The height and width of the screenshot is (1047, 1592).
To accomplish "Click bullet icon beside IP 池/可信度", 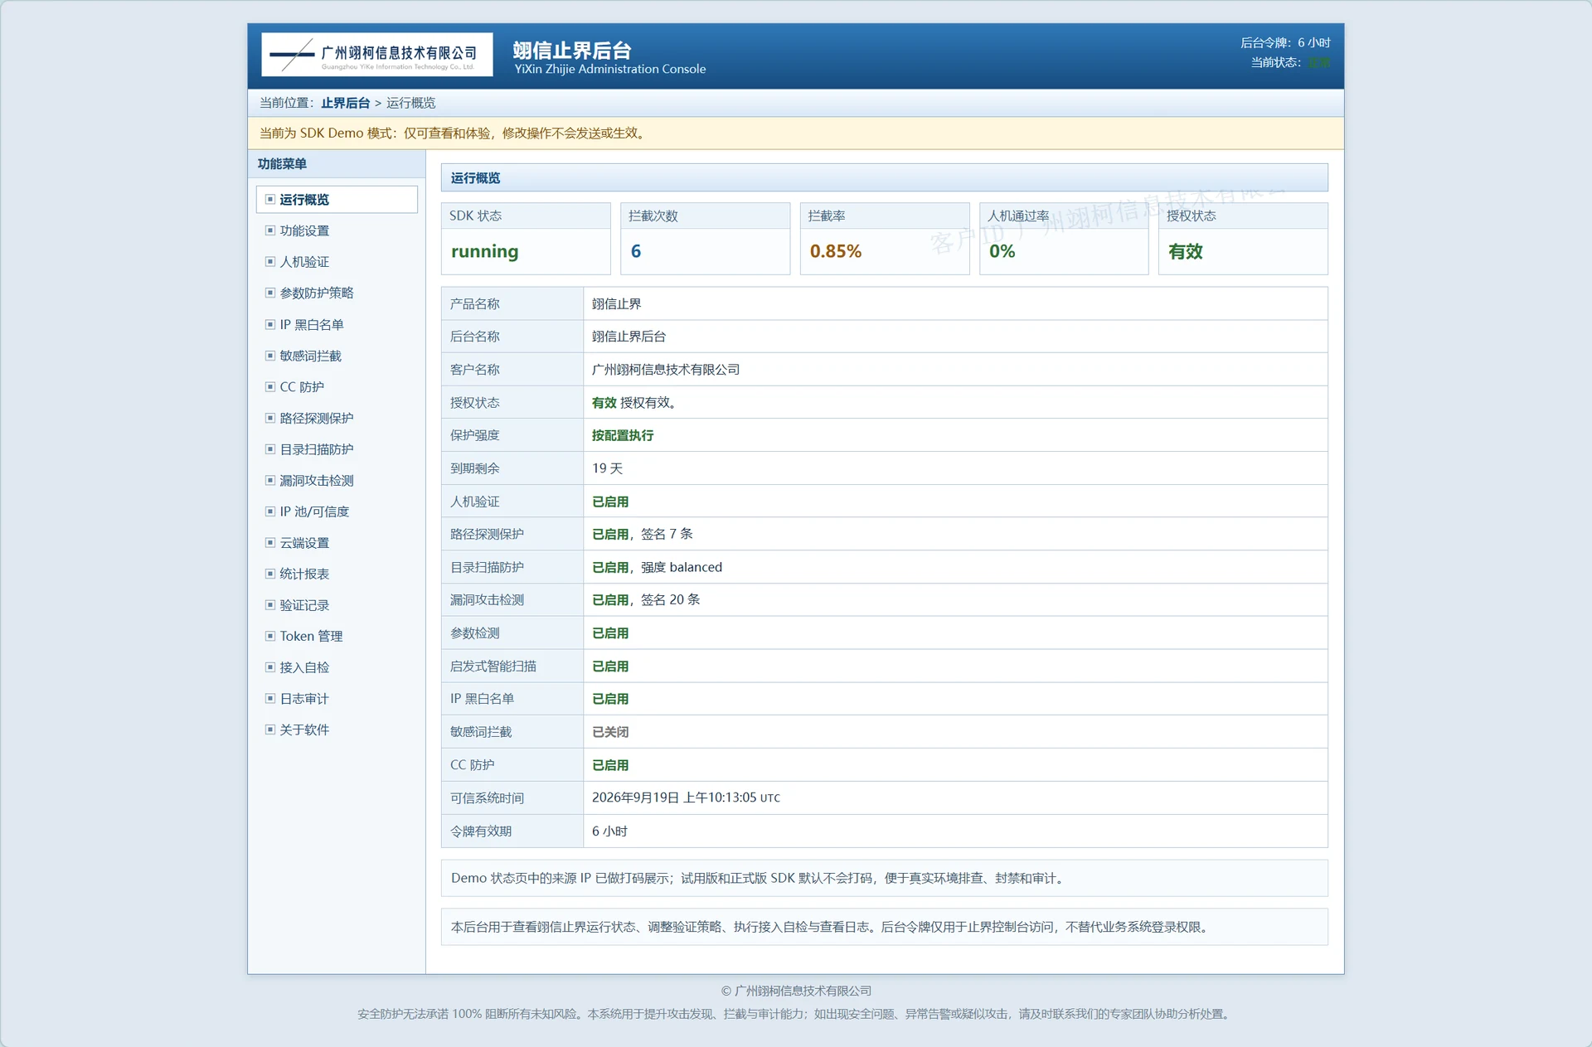I will click(270, 511).
